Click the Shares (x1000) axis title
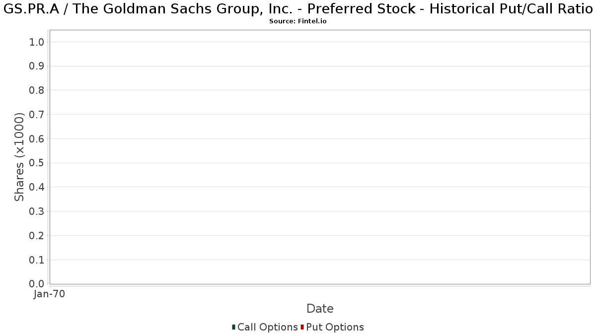Viewport: 596px width, 335px height. [19, 157]
